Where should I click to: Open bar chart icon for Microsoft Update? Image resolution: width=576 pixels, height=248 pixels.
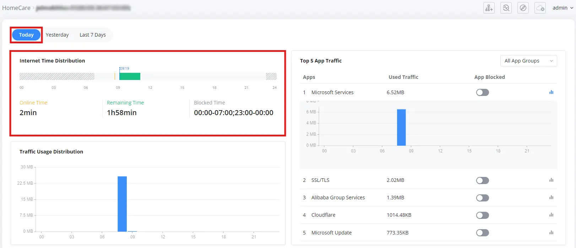click(x=551, y=233)
